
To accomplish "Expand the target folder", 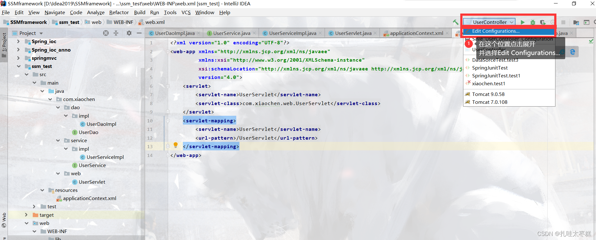I will (26, 215).
